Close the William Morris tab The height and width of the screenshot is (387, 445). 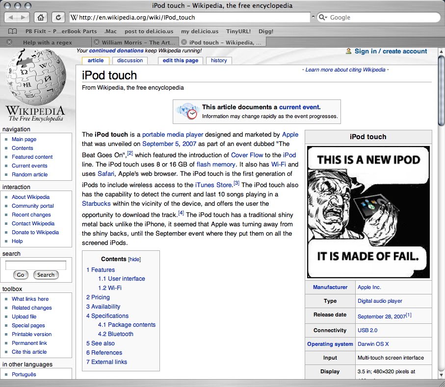pos(97,42)
